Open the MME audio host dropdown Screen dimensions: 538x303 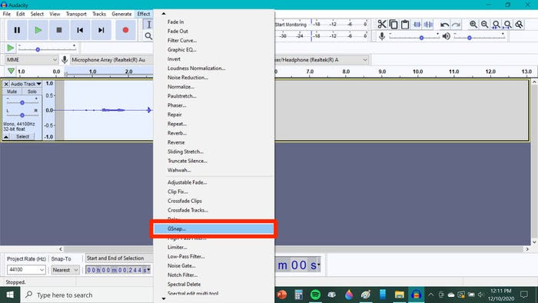[x=32, y=60]
